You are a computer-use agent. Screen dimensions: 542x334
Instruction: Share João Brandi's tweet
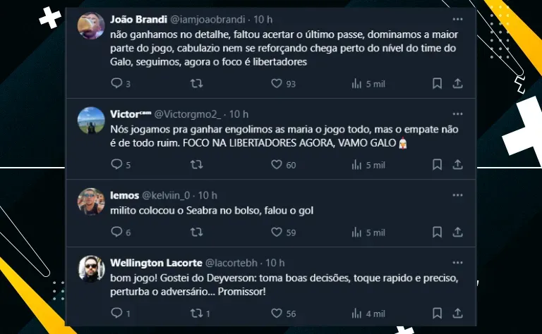click(457, 83)
